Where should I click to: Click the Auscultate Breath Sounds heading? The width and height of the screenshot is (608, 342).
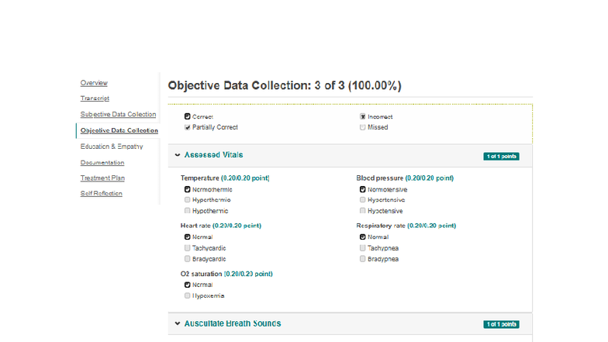233,323
